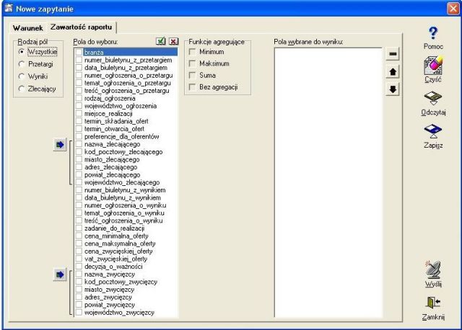This screenshot has height=330, width=462.
Task: Select the adres_zlecającego row
Action: tap(126, 167)
